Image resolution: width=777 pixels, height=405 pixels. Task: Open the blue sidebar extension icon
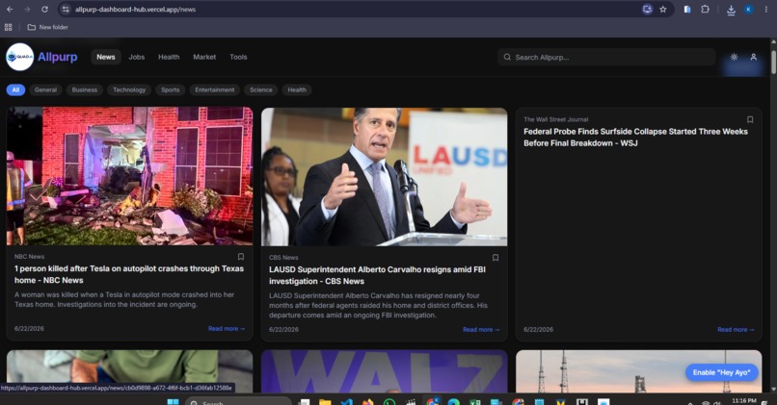click(686, 10)
